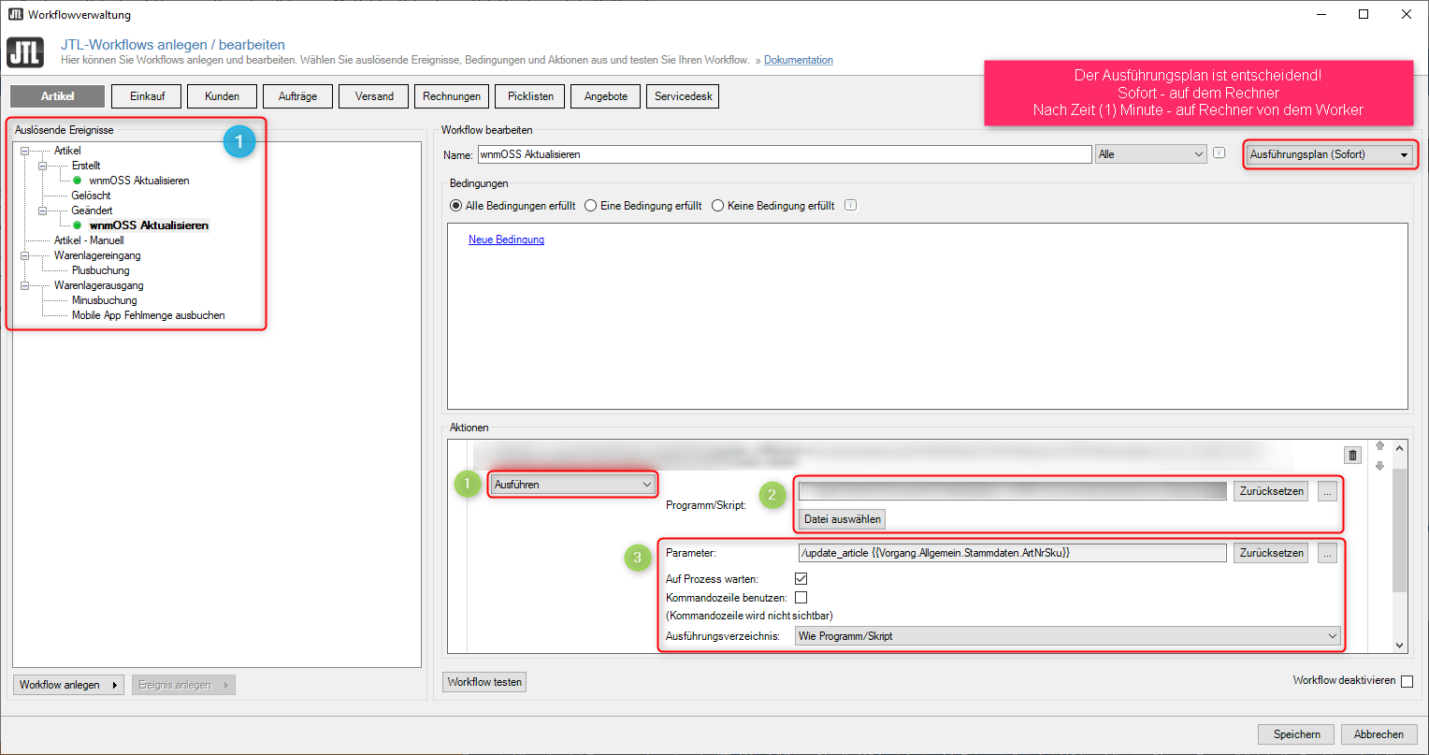Open browse button beside Programm/Skript Zurücksetzen
Screen dimensions: 1429x755
click(x=1328, y=491)
